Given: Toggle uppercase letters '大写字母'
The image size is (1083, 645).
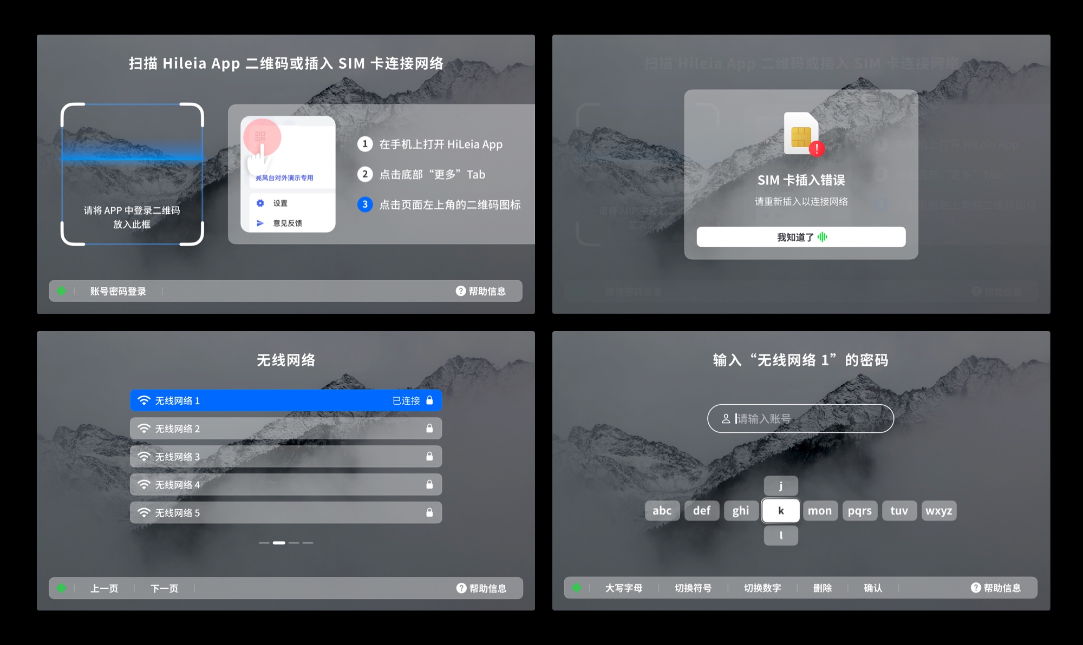Looking at the screenshot, I should (623, 588).
